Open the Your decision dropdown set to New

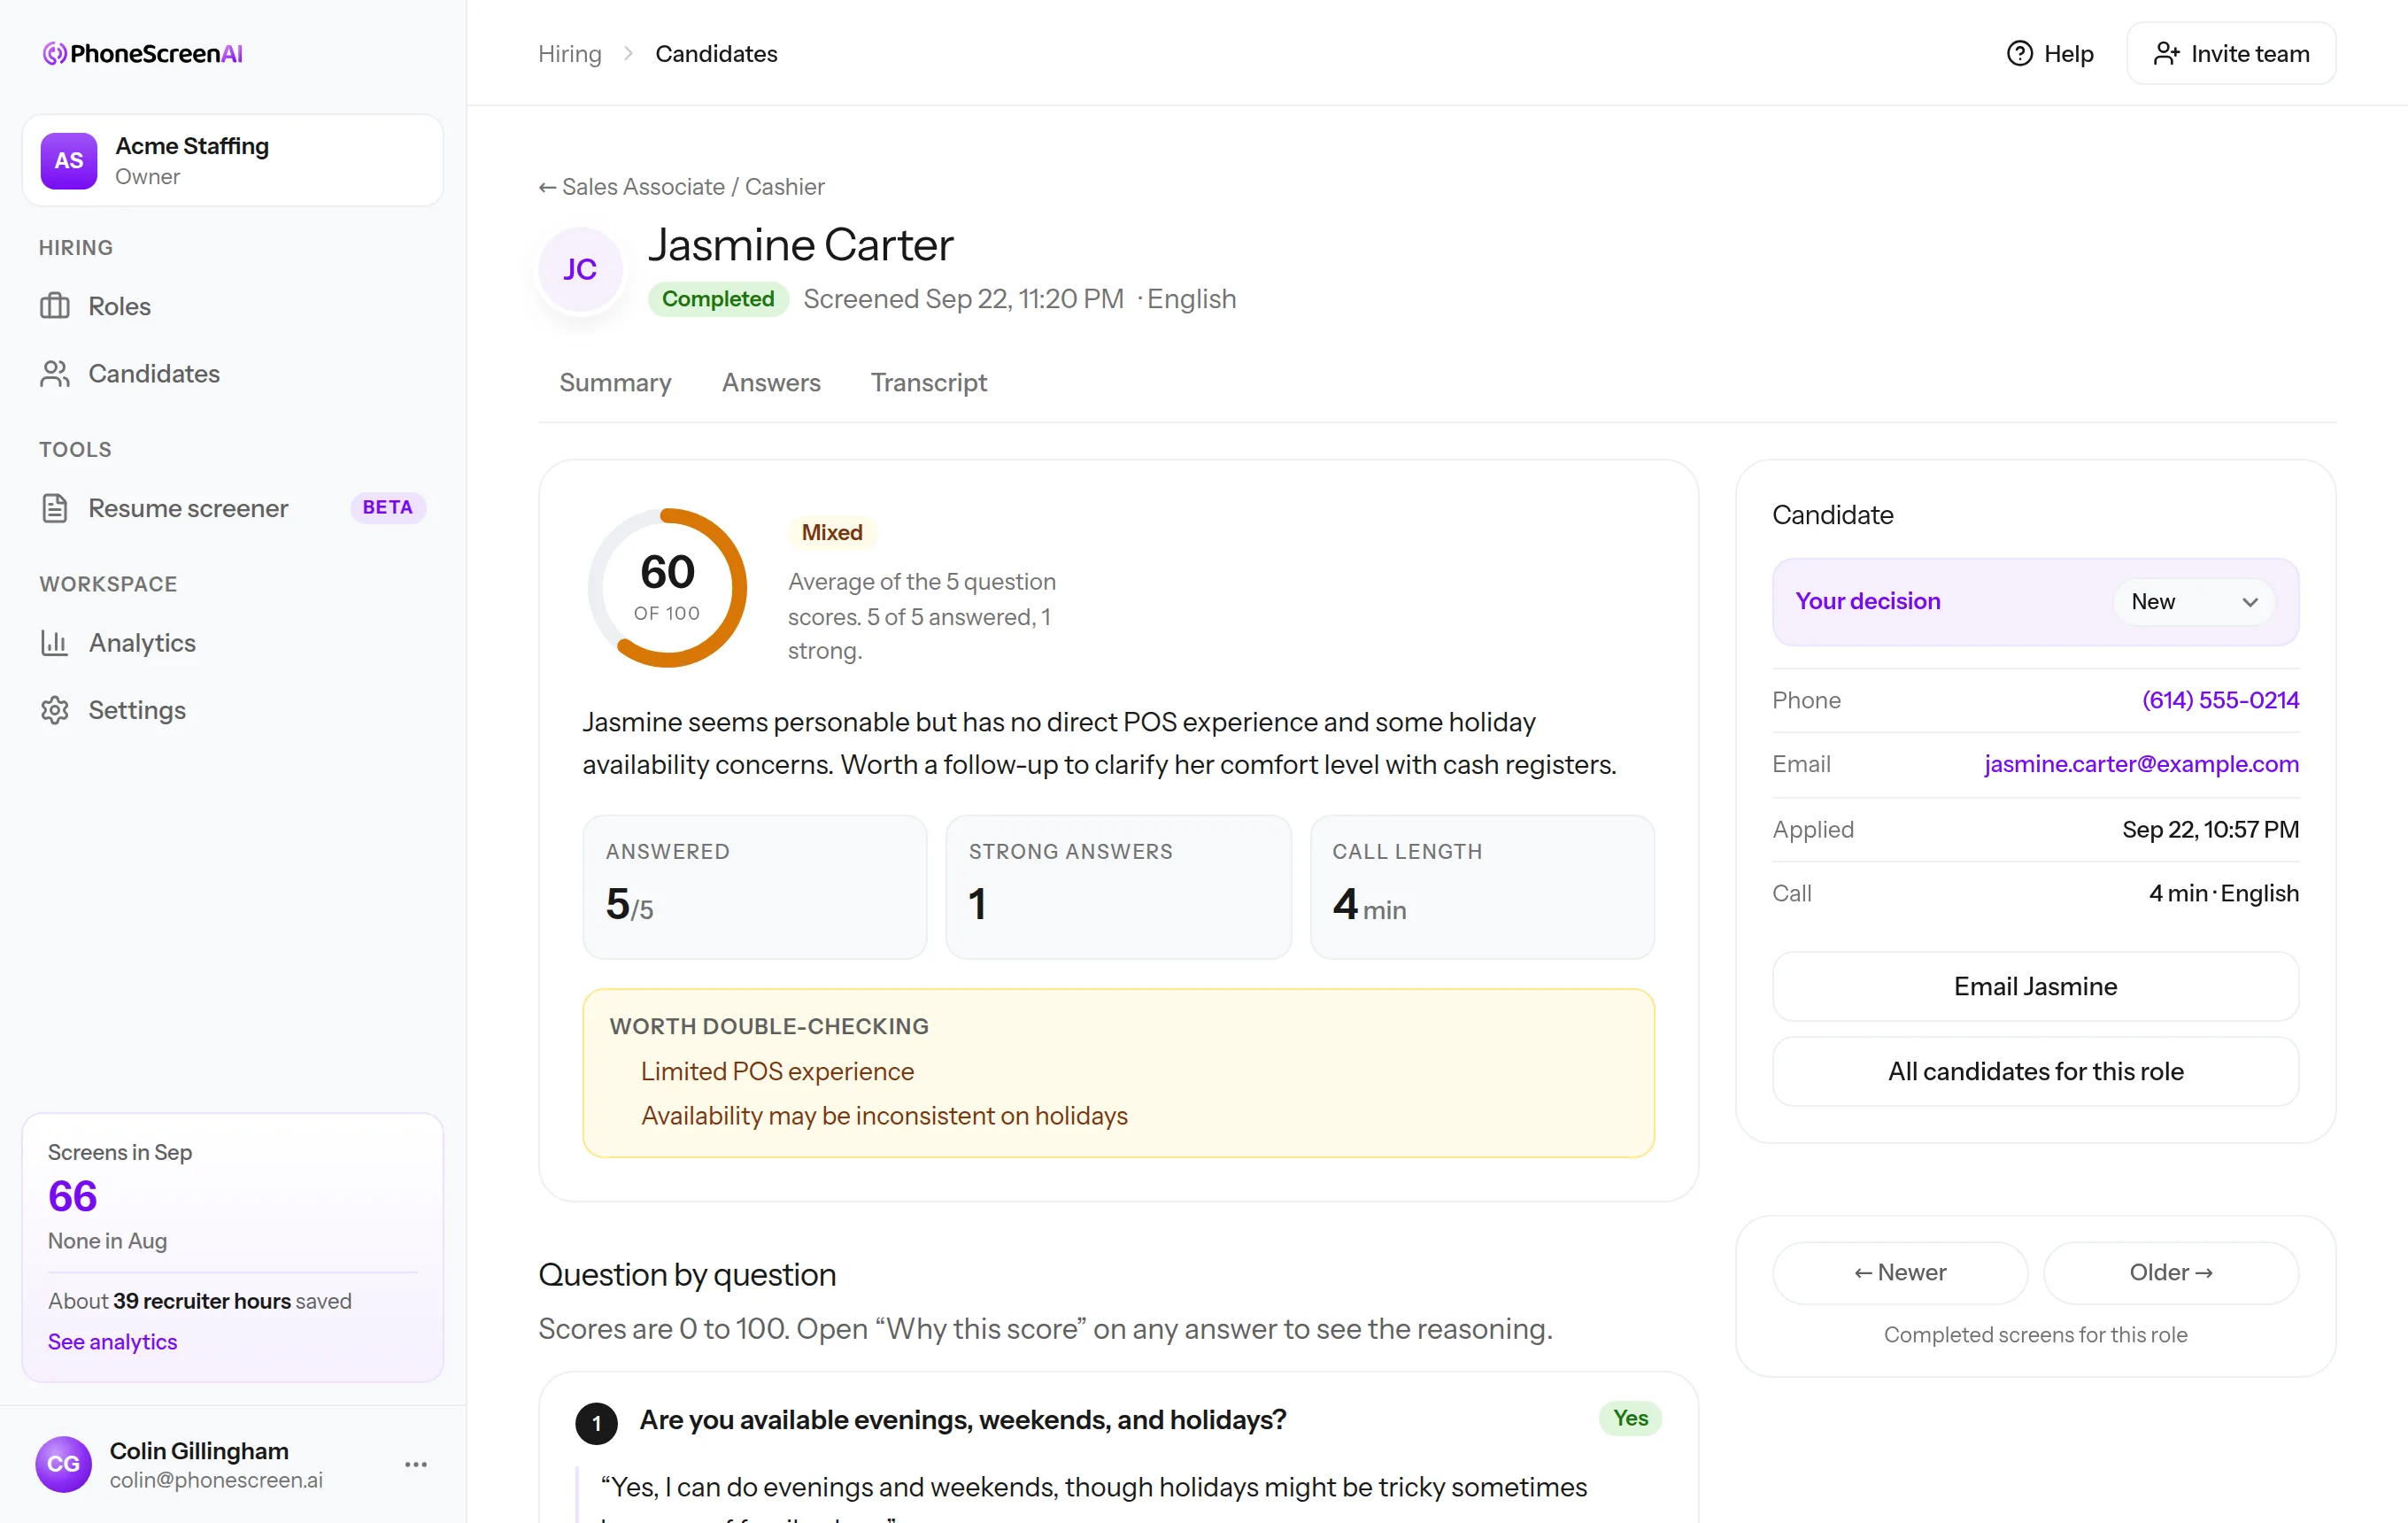click(2194, 601)
